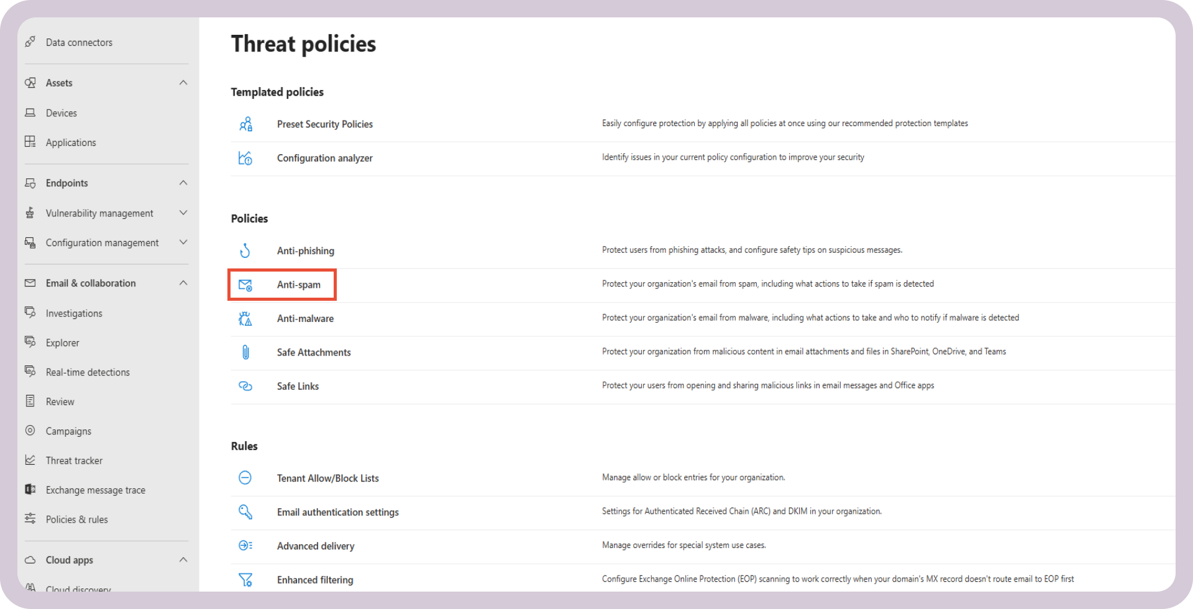
Task: Click the Preset Security Policies icon
Action: coord(246,124)
